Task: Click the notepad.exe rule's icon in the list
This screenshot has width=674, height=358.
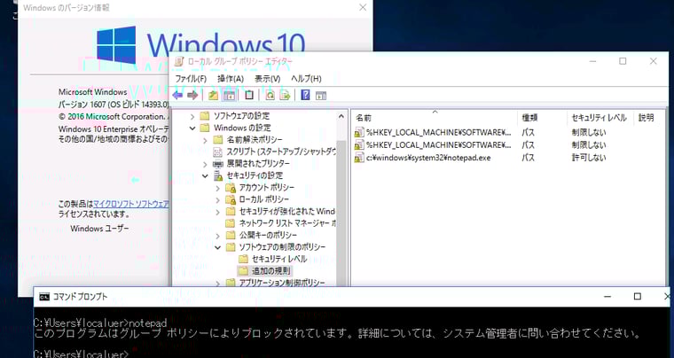Action: tap(358, 158)
